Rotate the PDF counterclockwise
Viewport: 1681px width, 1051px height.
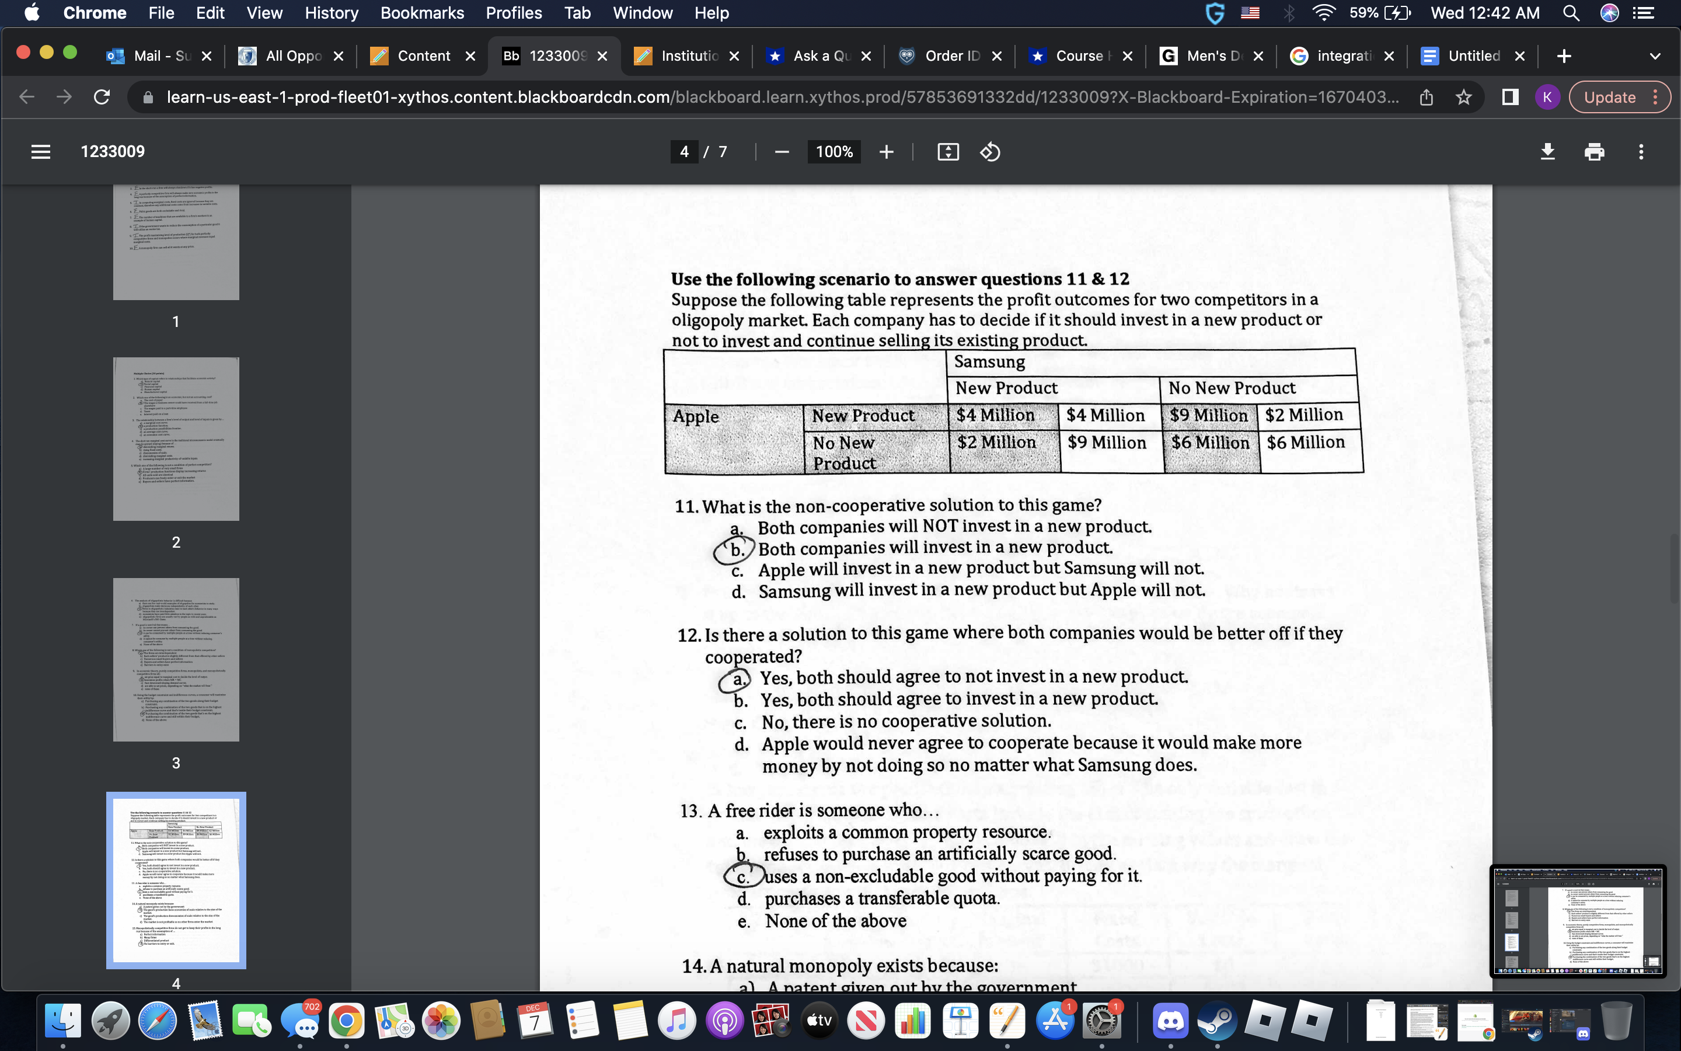point(990,152)
